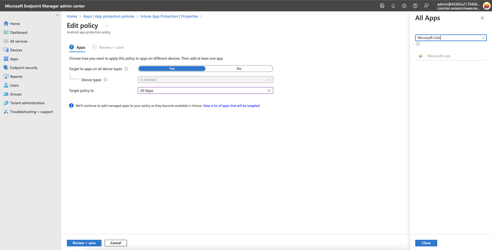Viewport: 492px width, 250px height.
Task: Go to Apps | App protection policies breadcrumb
Action: (x=108, y=16)
